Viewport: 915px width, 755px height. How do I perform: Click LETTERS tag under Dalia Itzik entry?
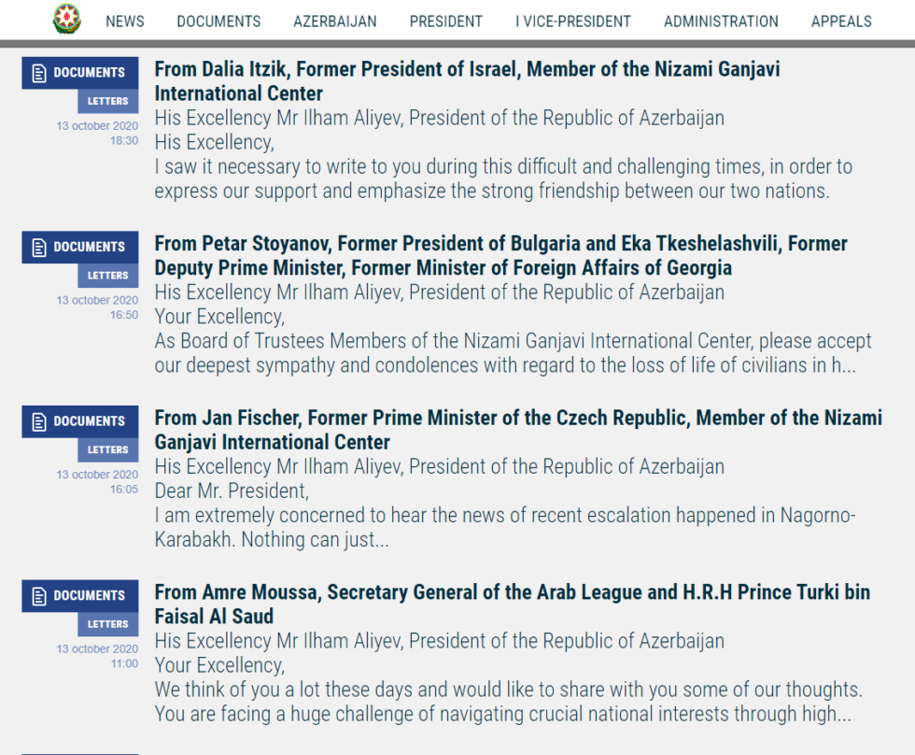coord(108,101)
